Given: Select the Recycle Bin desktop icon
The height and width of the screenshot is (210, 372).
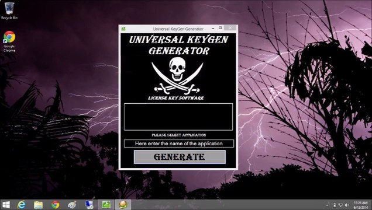Looking at the screenshot, I should tap(9, 10).
